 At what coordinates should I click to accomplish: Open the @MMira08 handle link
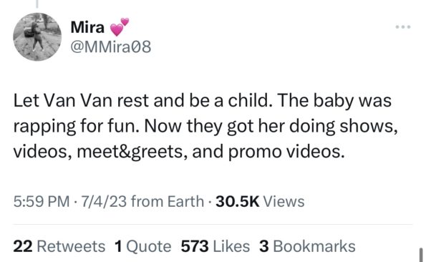[110, 47]
